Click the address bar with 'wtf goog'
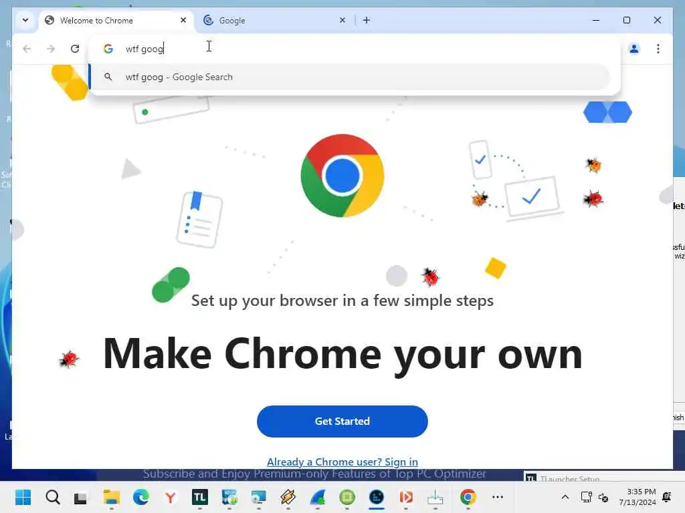This screenshot has width=685, height=513. 354,48
